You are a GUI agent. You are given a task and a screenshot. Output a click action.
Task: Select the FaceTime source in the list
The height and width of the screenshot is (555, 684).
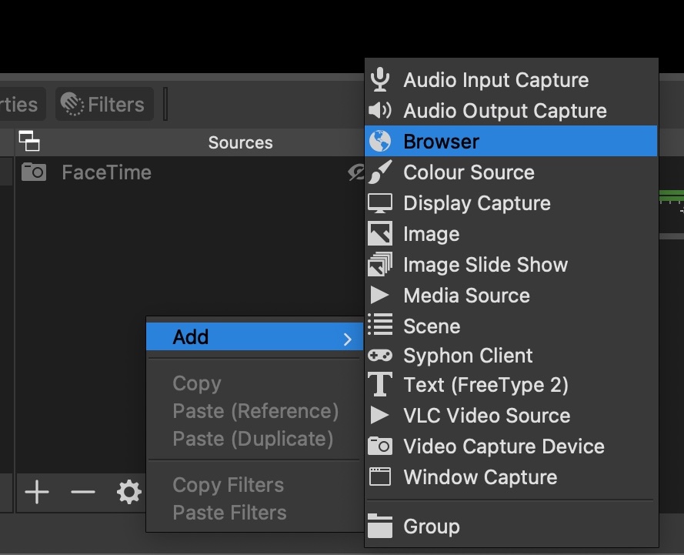106,173
